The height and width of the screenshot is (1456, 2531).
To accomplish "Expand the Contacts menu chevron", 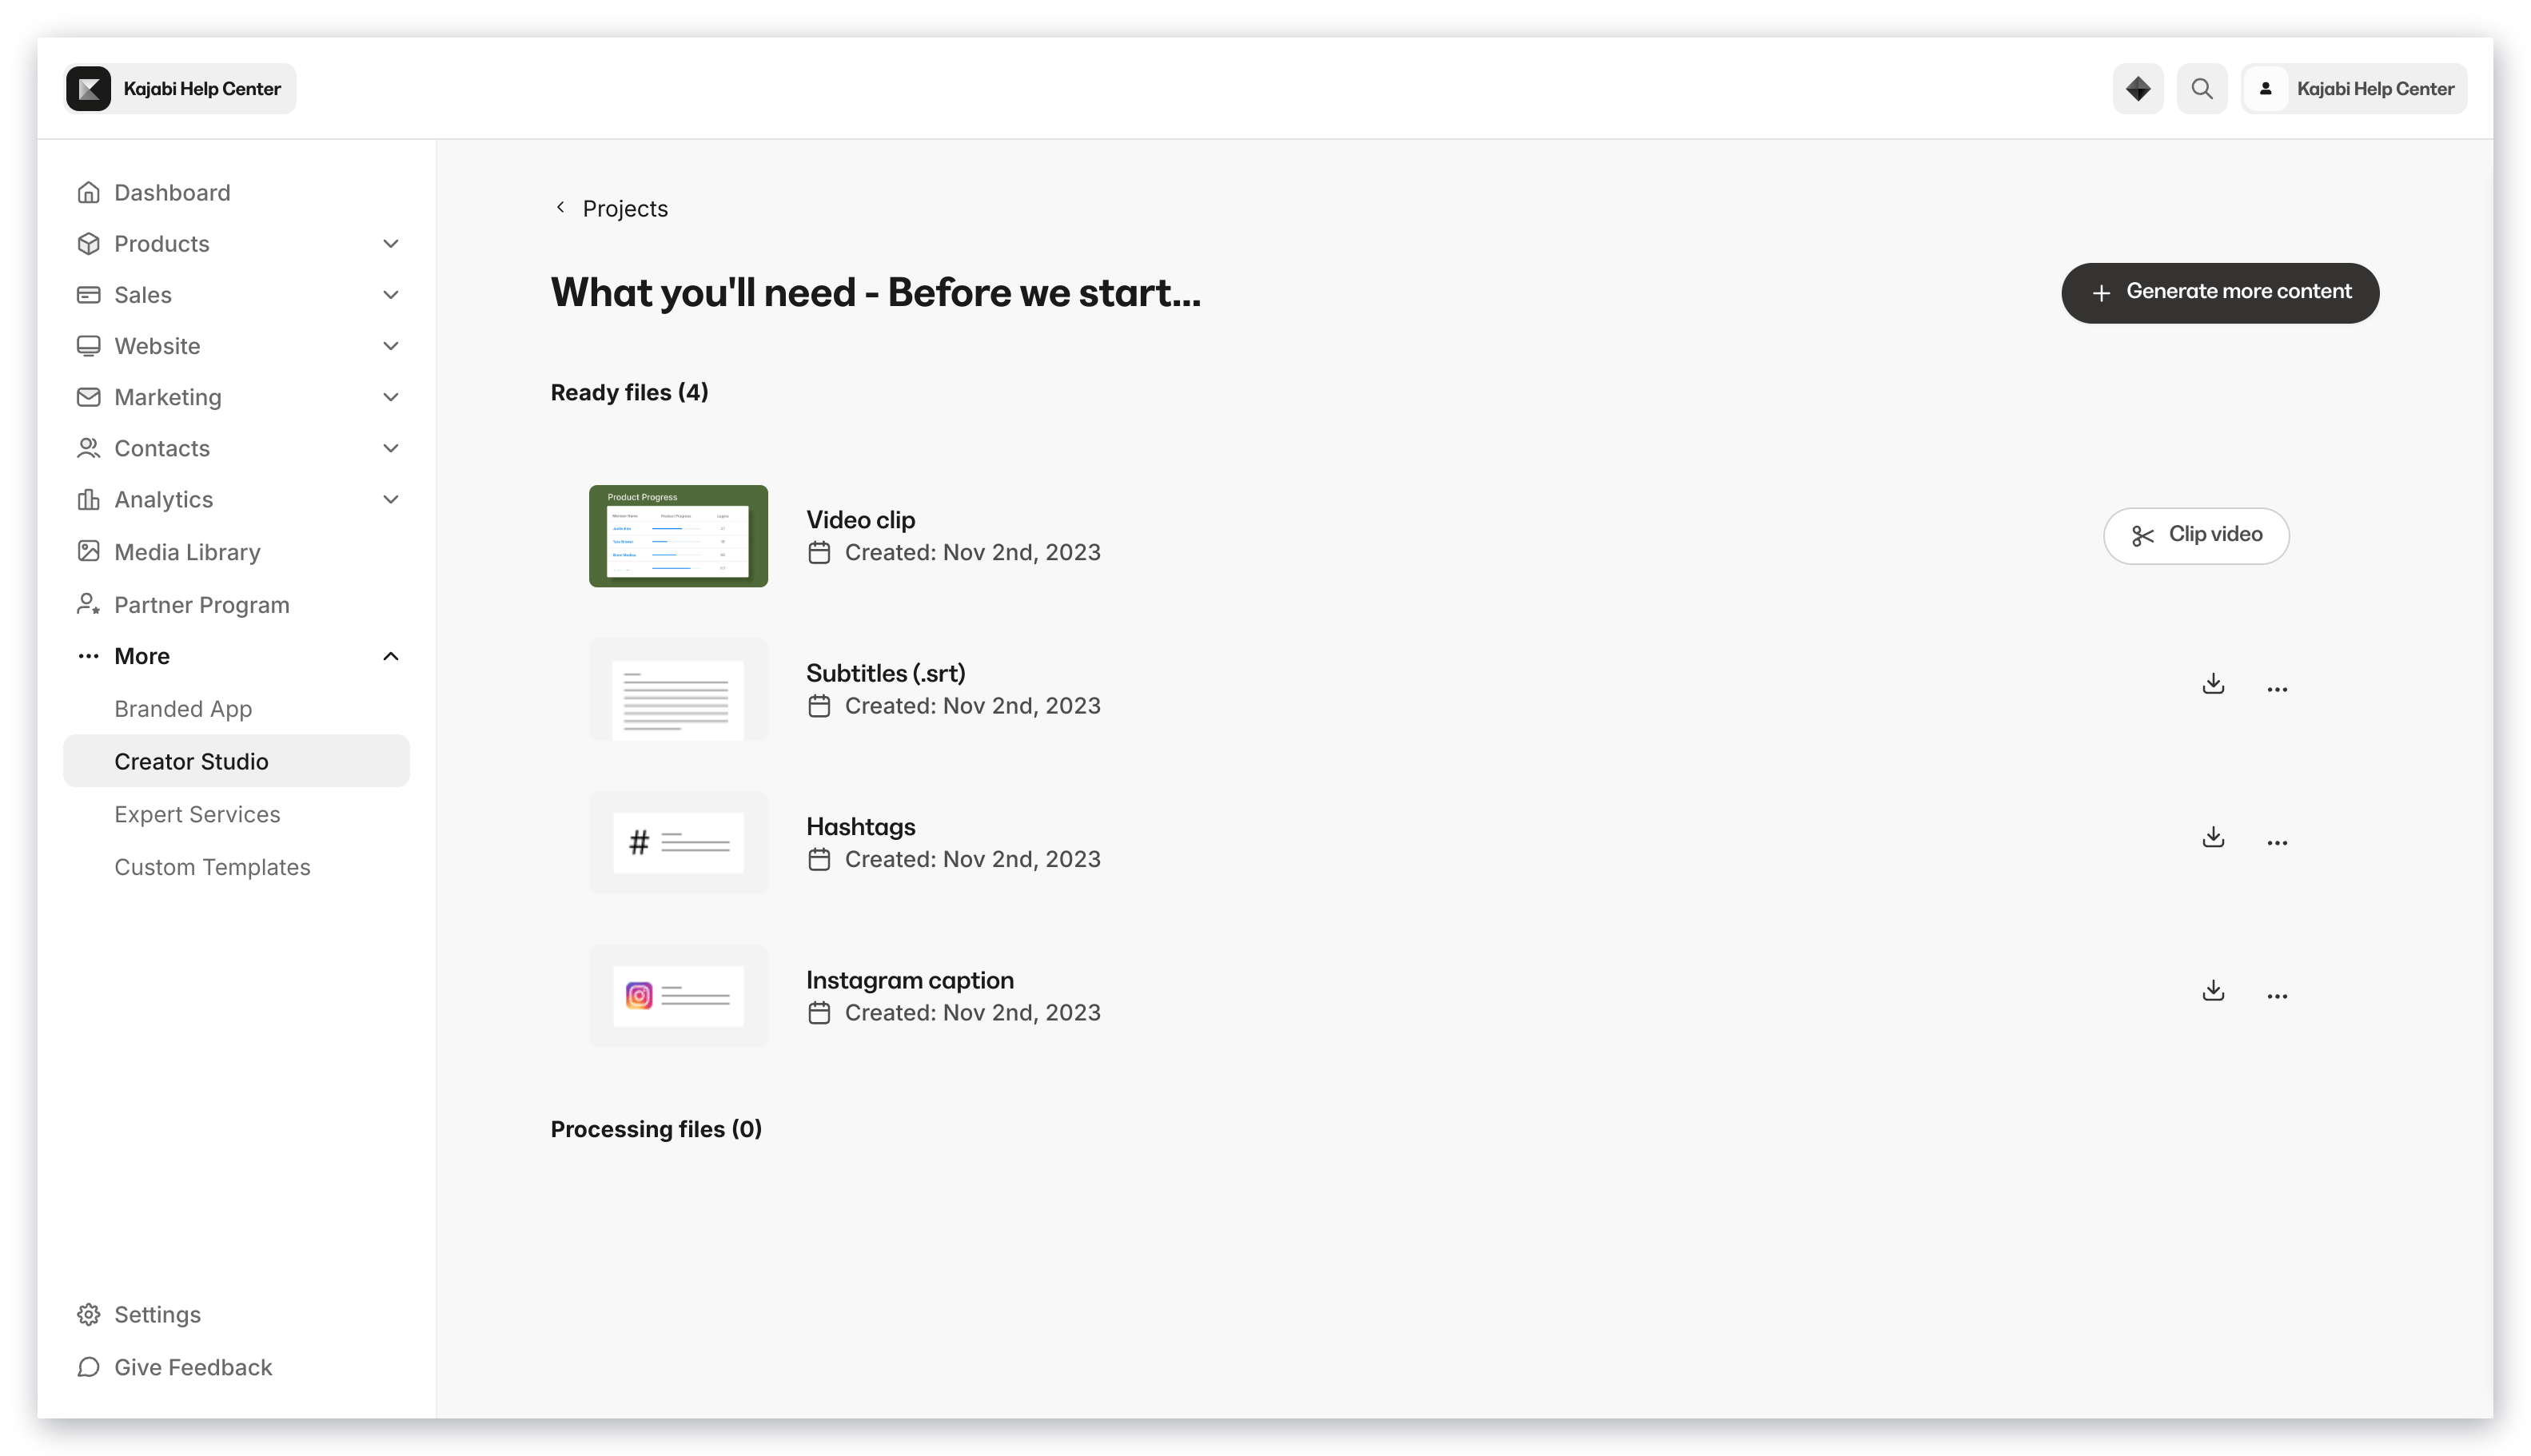I will point(391,448).
